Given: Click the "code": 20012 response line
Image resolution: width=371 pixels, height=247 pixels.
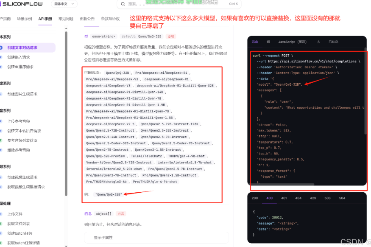Looking at the screenshot, I should point(270,217).
